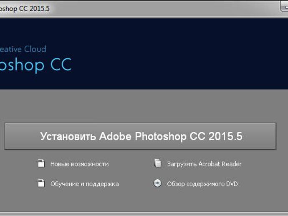Open the Обзор содержимого DVD link

click(202, 184)
